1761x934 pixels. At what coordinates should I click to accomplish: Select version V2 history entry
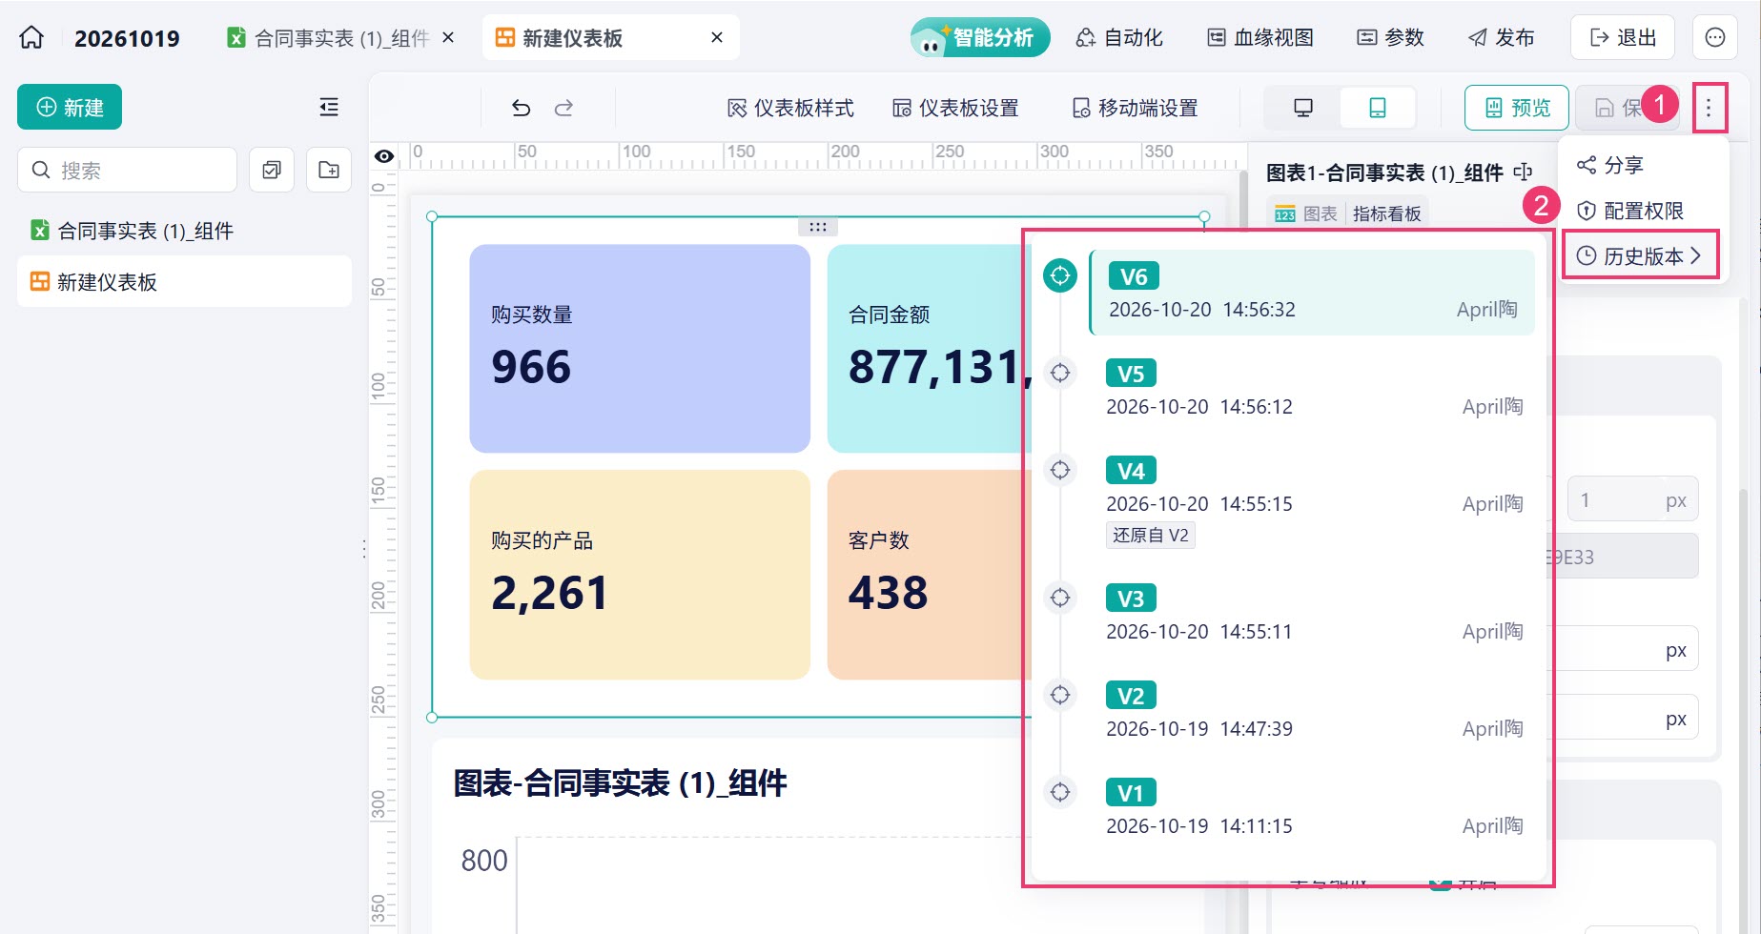pyautogui.click(x=1314, y=711)
